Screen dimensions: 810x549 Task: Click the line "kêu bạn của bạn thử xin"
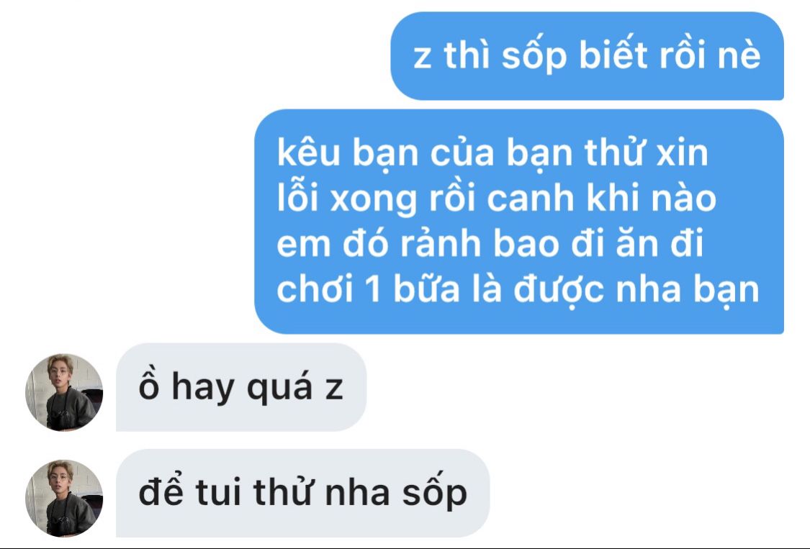tap(492, 153)
